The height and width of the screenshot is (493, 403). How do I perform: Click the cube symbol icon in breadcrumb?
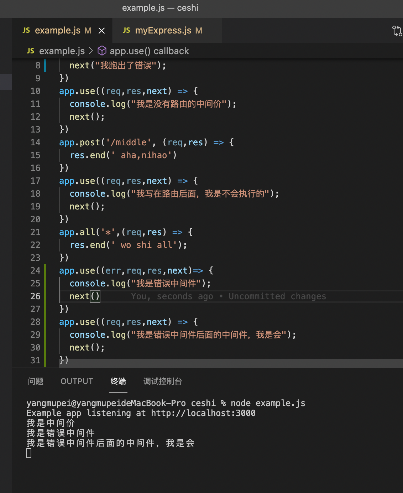[102, 51]
